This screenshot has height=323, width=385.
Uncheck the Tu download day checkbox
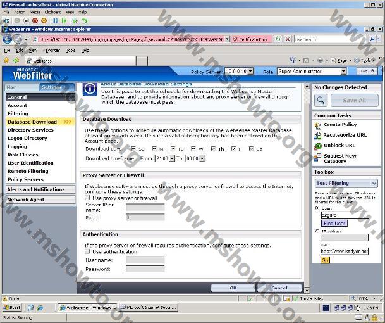pyautogui.click(x=173, y=149)
